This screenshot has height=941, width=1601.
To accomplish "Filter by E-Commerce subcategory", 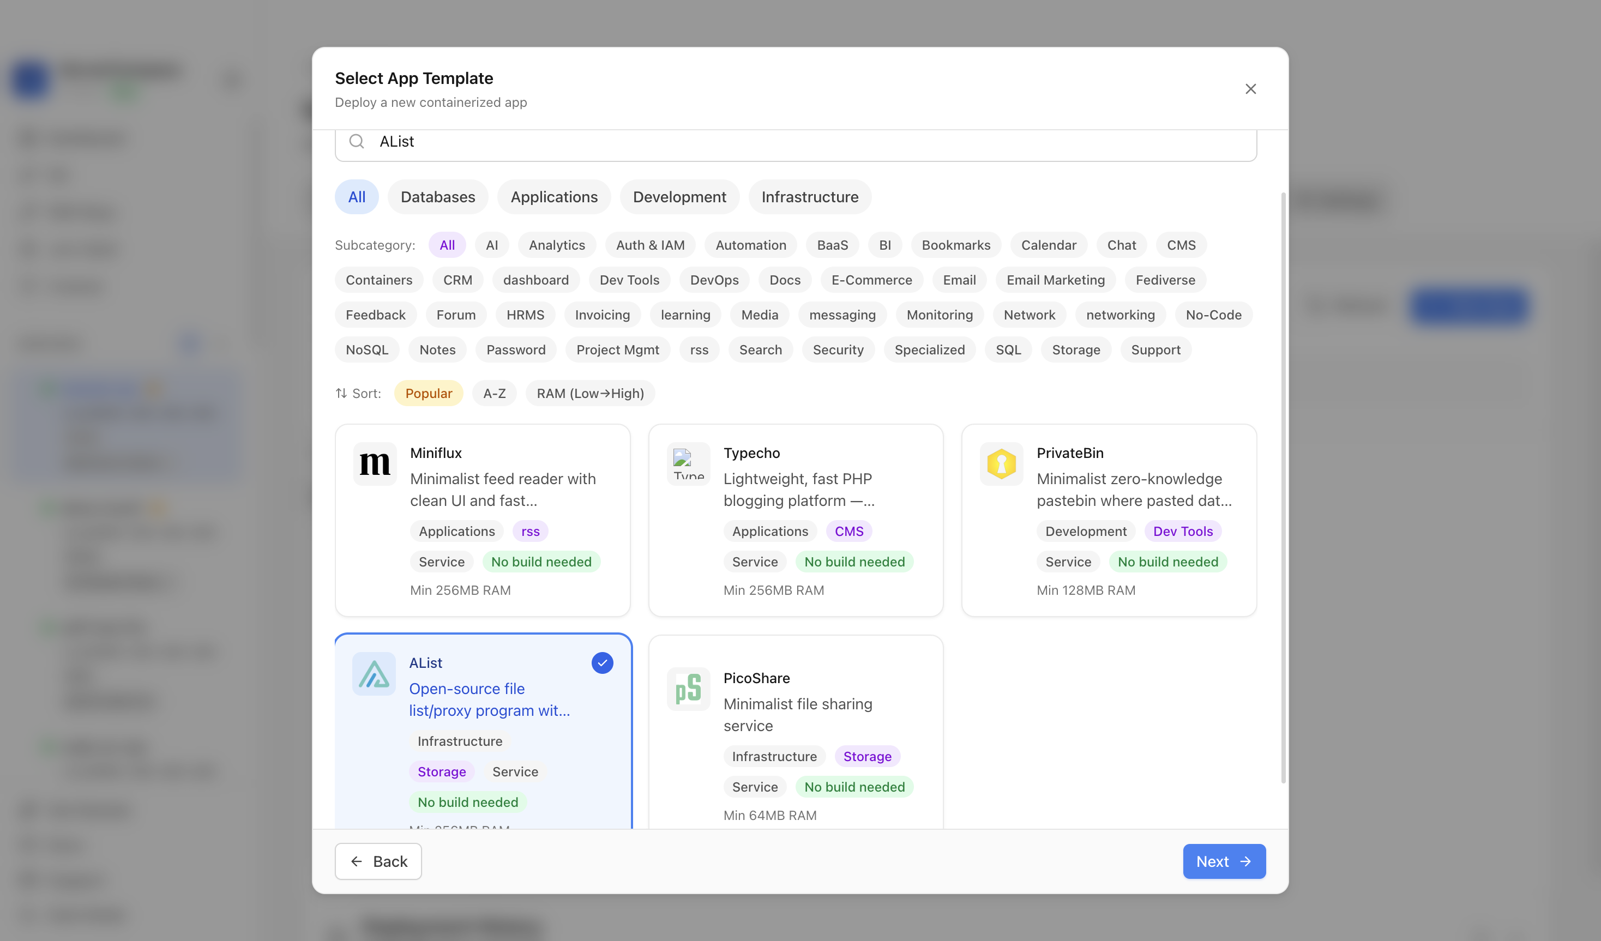I will coord(871,280).
